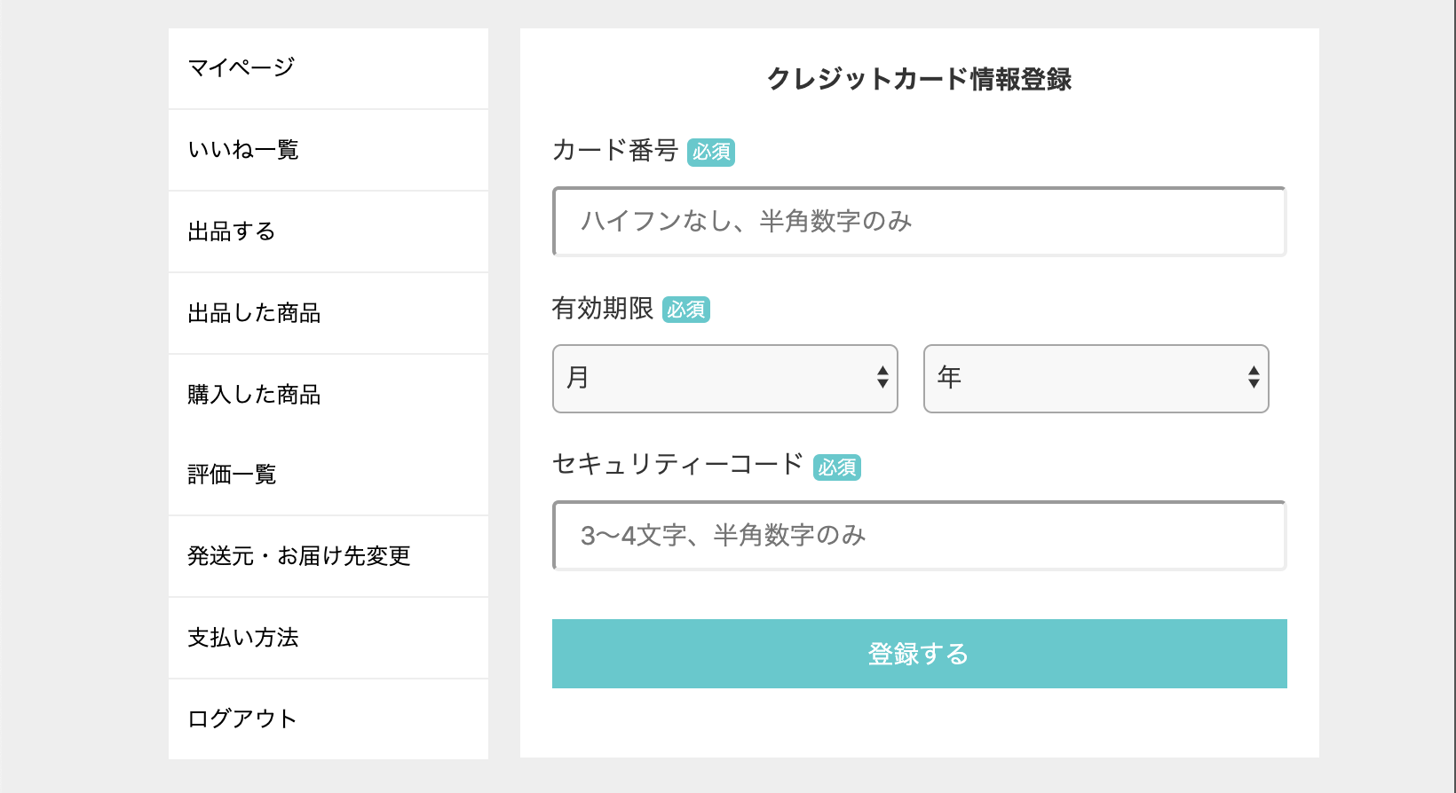Open the 年 (year) dropdown
Screen dimensions: 1456x793
1096,379
